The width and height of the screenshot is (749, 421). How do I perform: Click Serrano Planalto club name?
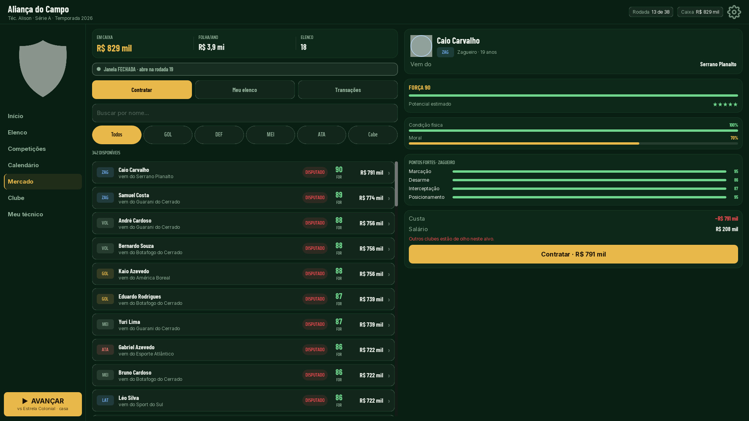pyautogui.click(x=718, y=64)
